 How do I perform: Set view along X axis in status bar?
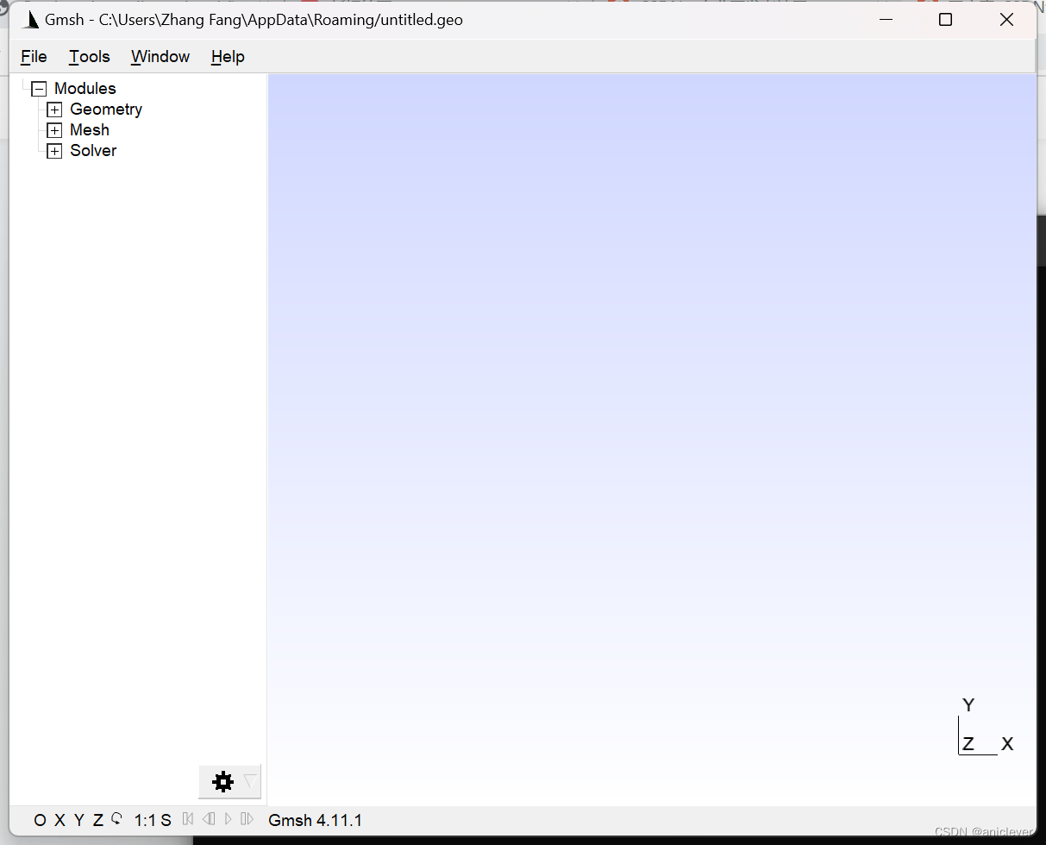coord(60,820)
